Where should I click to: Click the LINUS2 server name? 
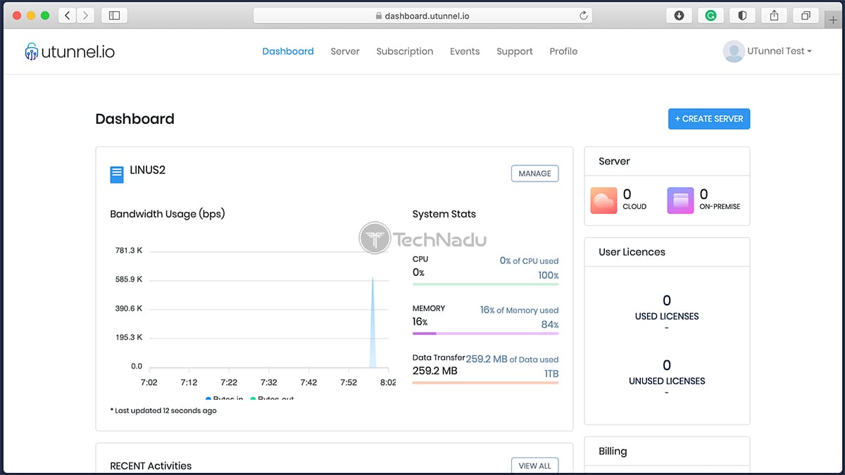(x=148, y=170)
